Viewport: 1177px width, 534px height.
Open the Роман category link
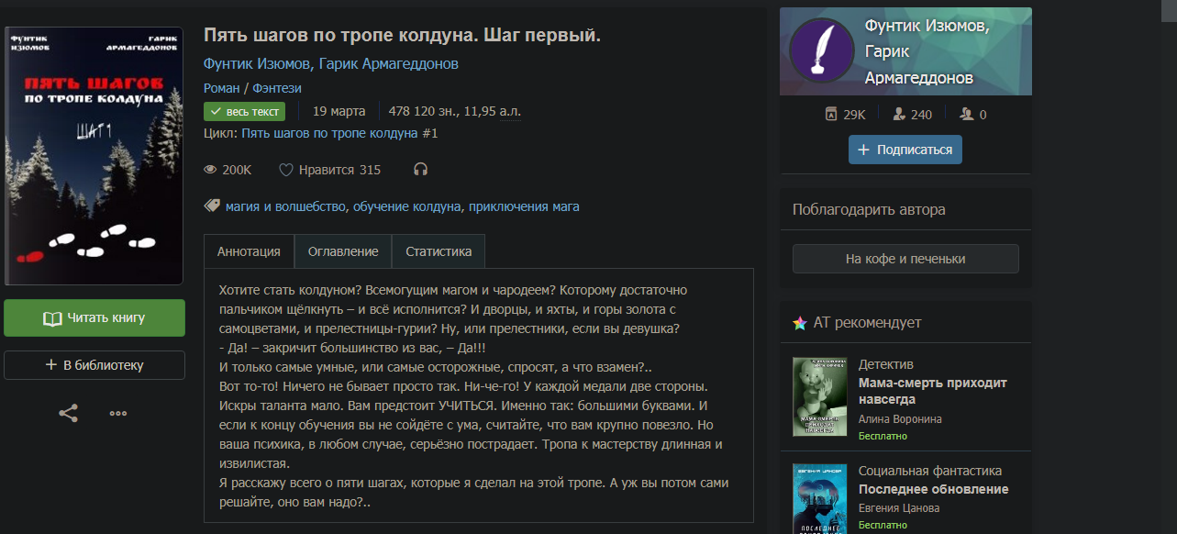tap(221, 88)
